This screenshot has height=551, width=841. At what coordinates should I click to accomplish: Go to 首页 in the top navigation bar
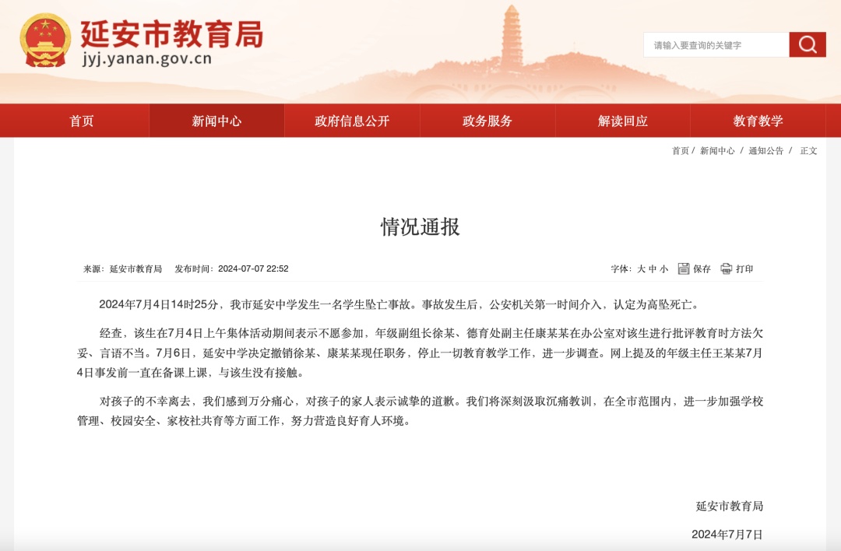81,121
